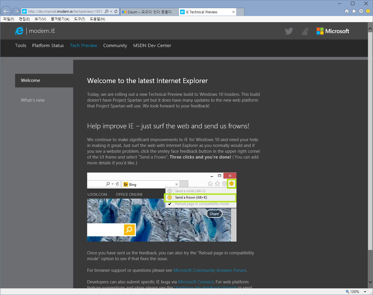Go forward with the browser Forward arrow
This screenshot has width=373, height=295.
16,11
